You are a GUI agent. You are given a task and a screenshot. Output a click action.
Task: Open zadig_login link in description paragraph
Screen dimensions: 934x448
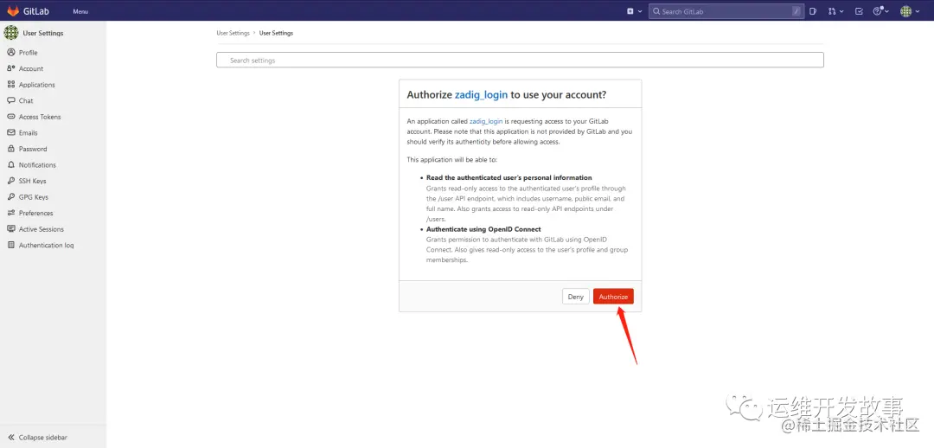click(486, 121)
